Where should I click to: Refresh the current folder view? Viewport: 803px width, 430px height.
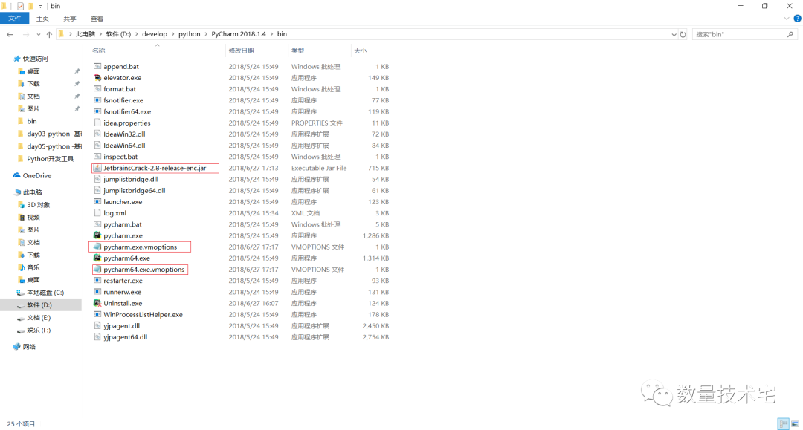click(x=683, y=34)
